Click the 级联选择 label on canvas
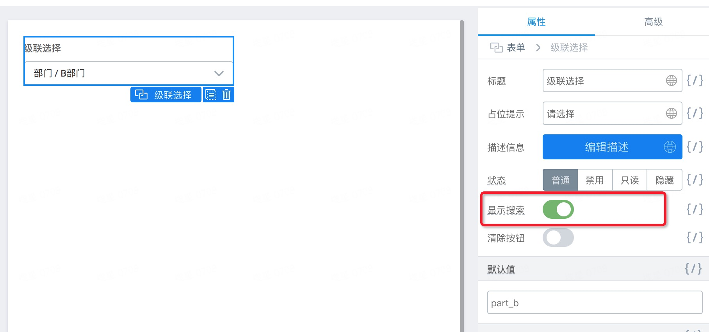 coord(43,48)
